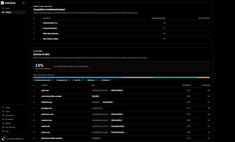
Task: Click reddit.com source name
Action: [x=46, y=126]
